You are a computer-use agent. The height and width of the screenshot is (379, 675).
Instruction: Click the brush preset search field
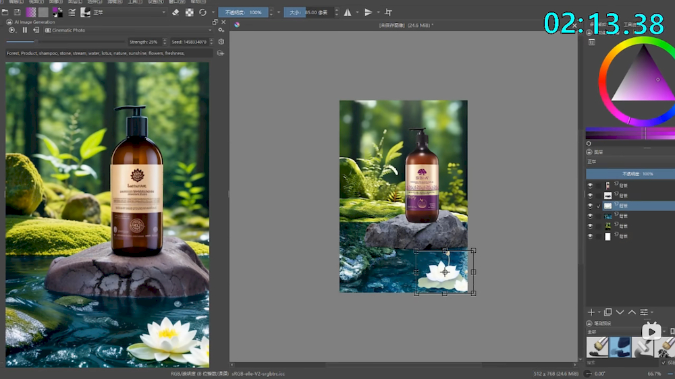tap(622, 363)
